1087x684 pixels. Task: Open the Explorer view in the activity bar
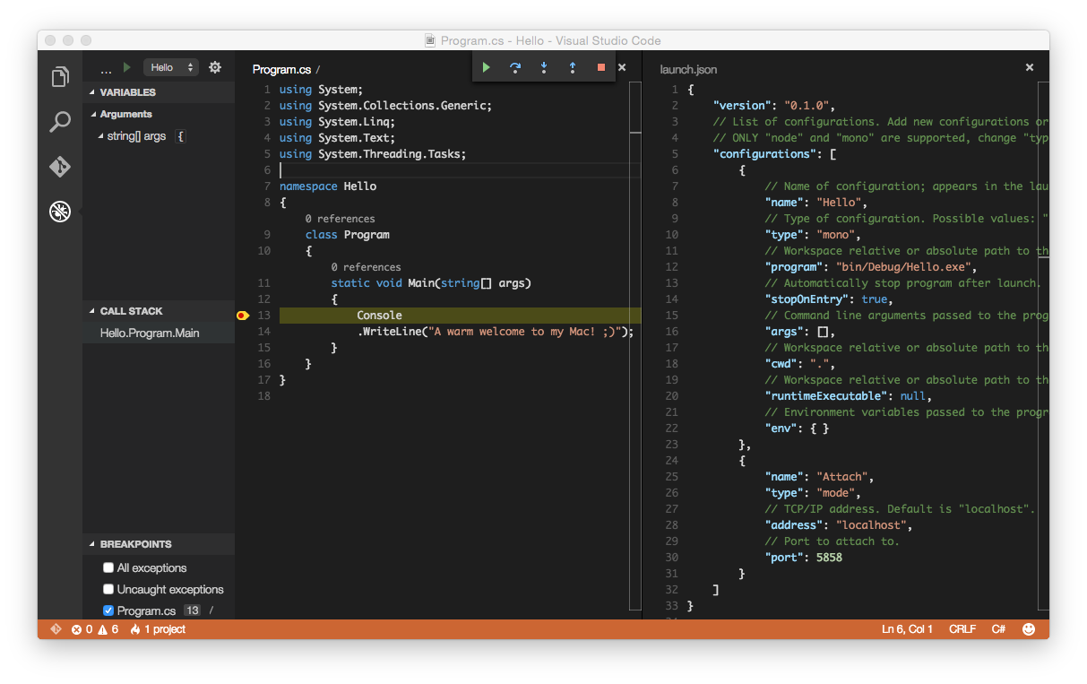point(60,77)
